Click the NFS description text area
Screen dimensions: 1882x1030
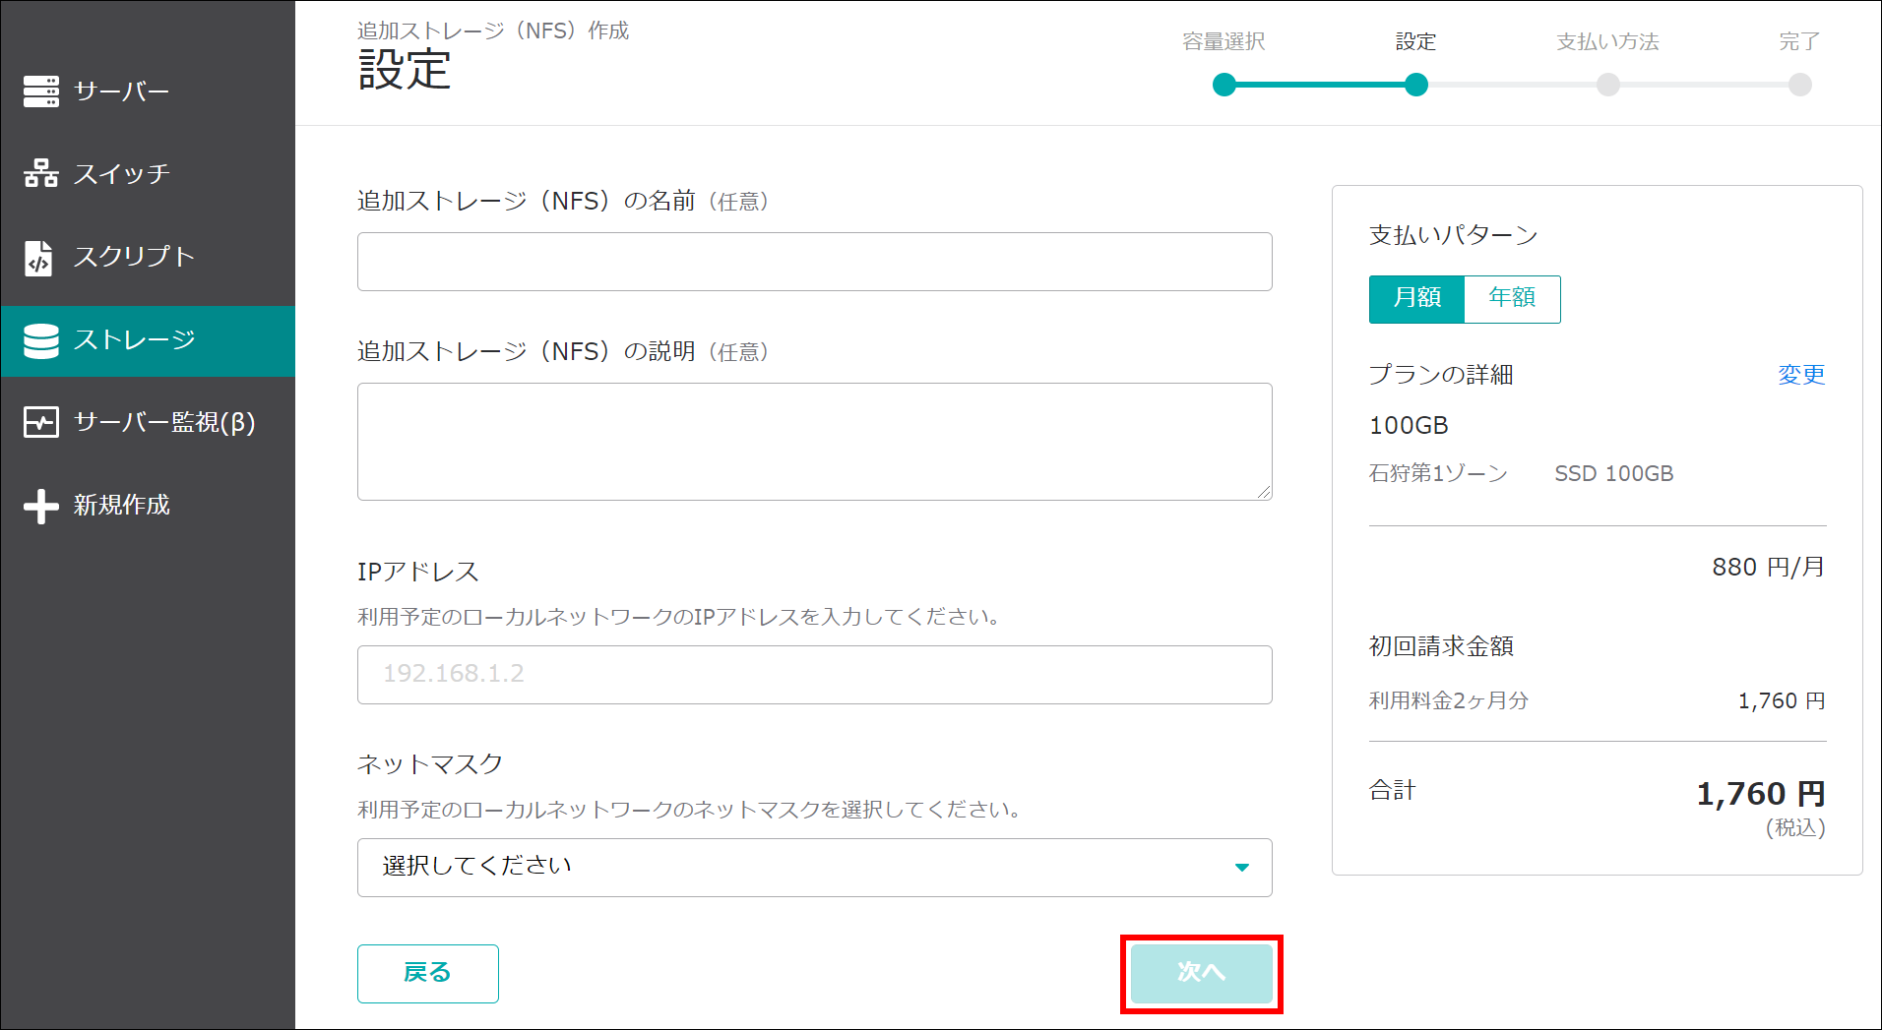point(813,441)
